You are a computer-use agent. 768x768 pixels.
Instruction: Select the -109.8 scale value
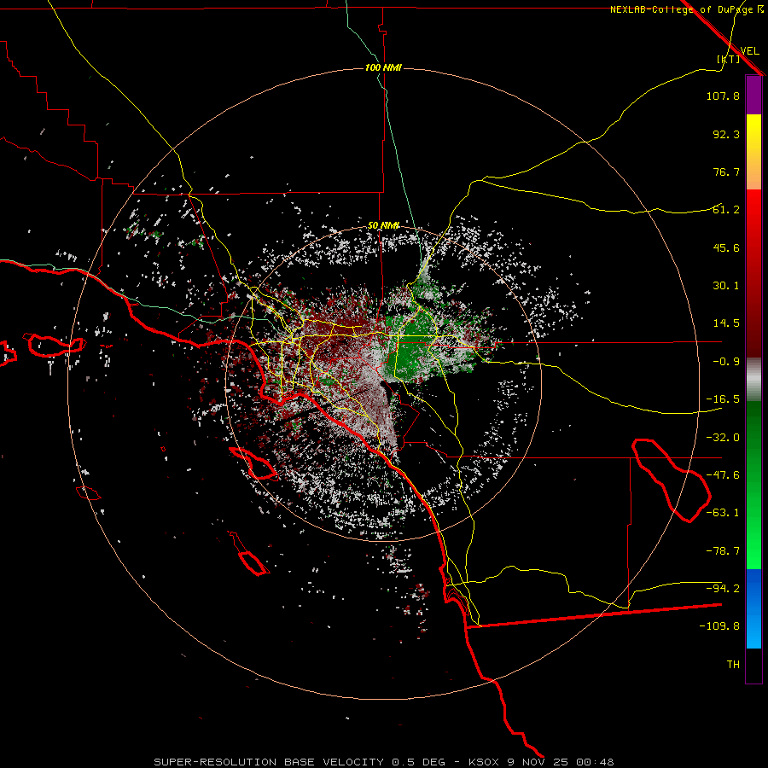pos(719,626)
